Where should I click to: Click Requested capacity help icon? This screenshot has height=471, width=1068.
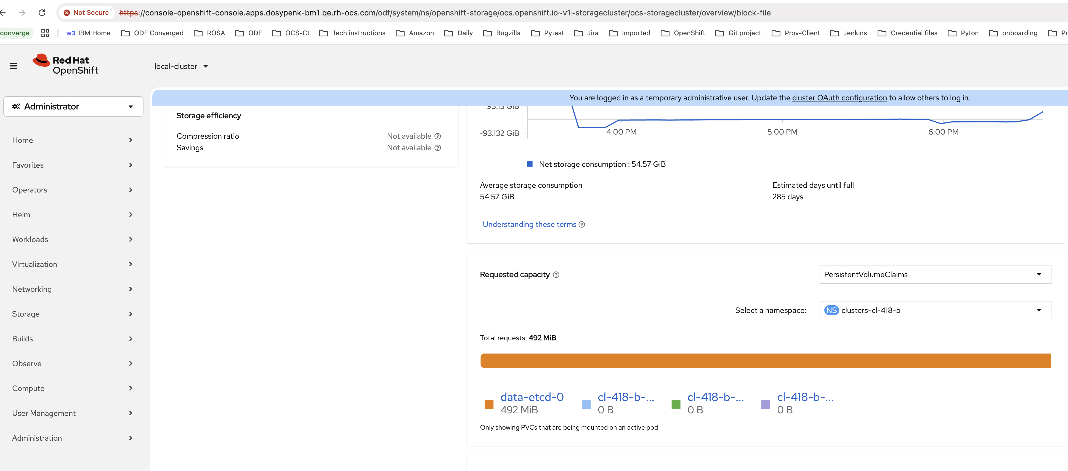click(x=556, y=275)
